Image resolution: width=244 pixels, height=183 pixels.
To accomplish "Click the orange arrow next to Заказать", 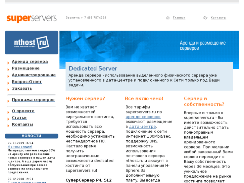I will [x=8, y=90].
